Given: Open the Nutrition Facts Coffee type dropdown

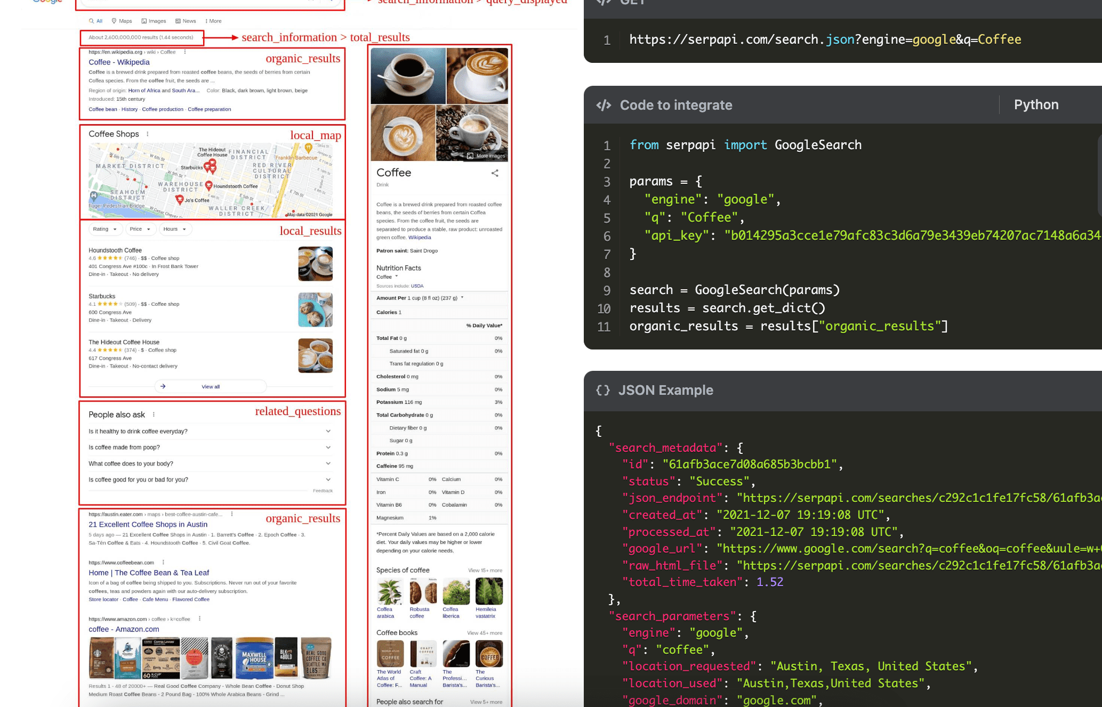Looking at the screenshot, I should tap(388, 277).
